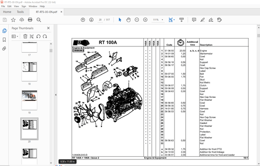Viewport: 260px width, 166px height.
Task: Click the upload to cloud icon
Action: click(22, 20)
